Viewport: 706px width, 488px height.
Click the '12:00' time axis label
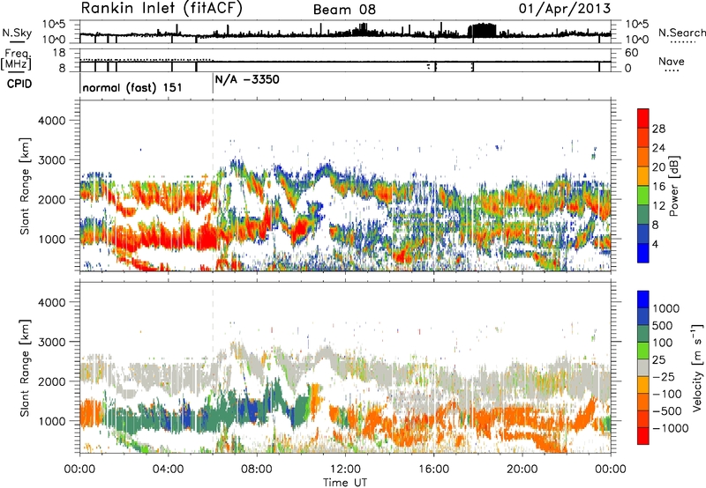click(345, 470)
